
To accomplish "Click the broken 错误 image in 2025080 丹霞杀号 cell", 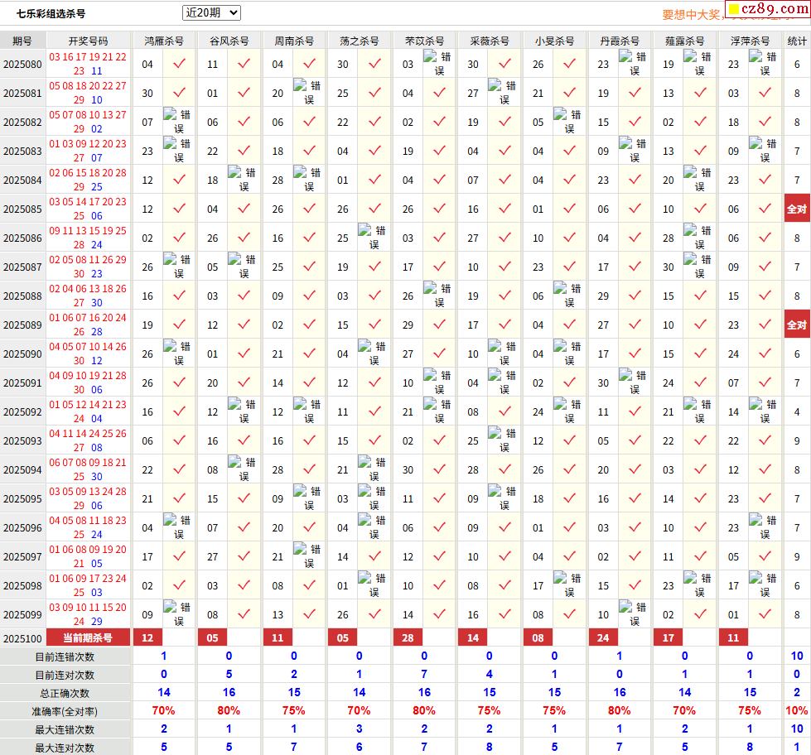I will (x=633, y=64).
